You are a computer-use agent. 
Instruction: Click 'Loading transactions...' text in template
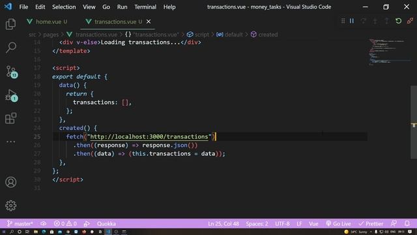141,42
